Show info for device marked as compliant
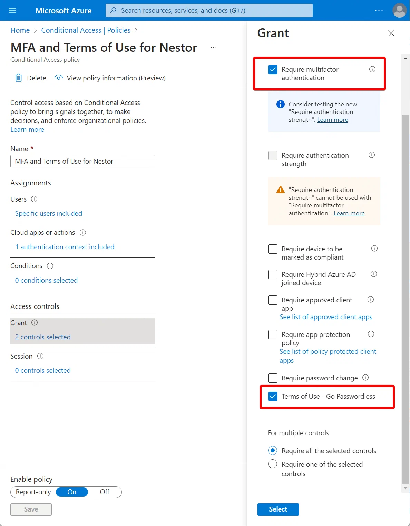Image resolution: width=410 pixels, height=526 pixels. 374,249
